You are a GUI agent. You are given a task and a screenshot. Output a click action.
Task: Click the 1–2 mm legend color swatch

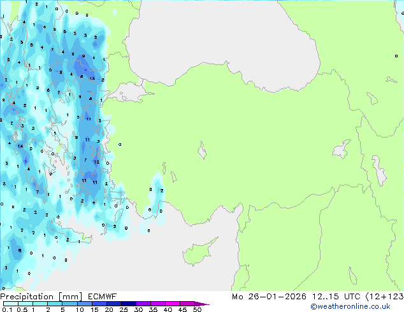[x=40, y=304]
